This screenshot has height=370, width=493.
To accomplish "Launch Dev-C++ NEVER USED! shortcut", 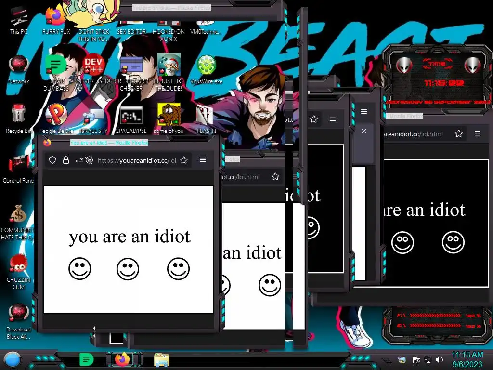I will coord(93,69).
